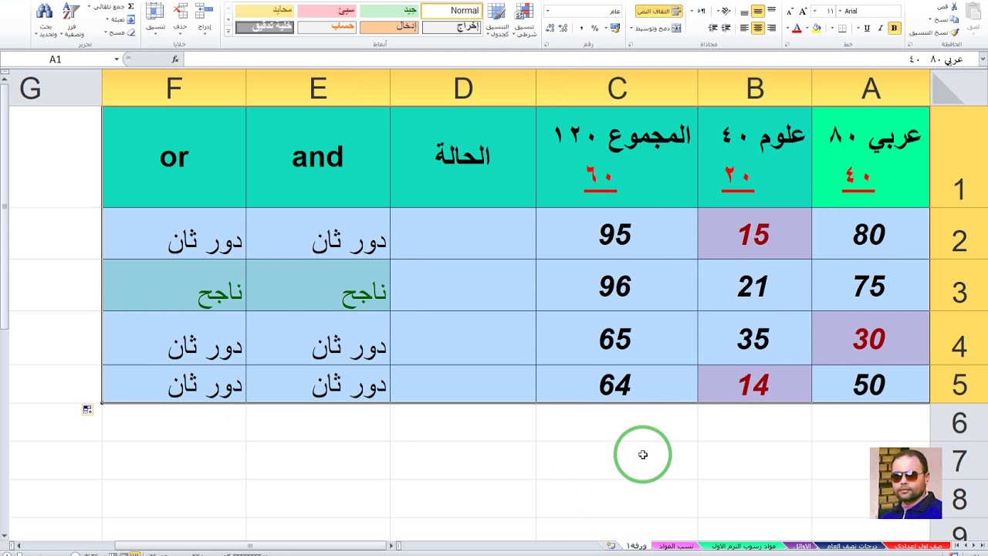
Task: Toggle center horizontal alignment
Action: (x=758, y=28)
